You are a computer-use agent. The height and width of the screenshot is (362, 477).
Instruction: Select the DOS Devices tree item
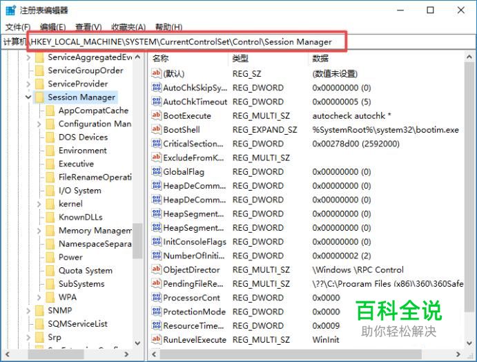point(83,137)
